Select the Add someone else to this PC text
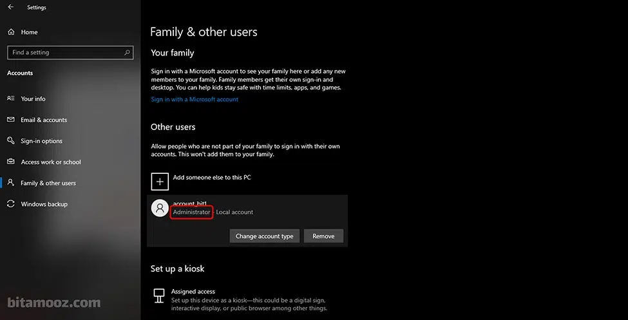This screenshot has width=628, height=320. click(211, 177)
